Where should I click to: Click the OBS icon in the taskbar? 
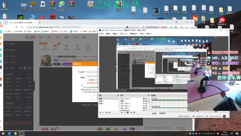22,133
